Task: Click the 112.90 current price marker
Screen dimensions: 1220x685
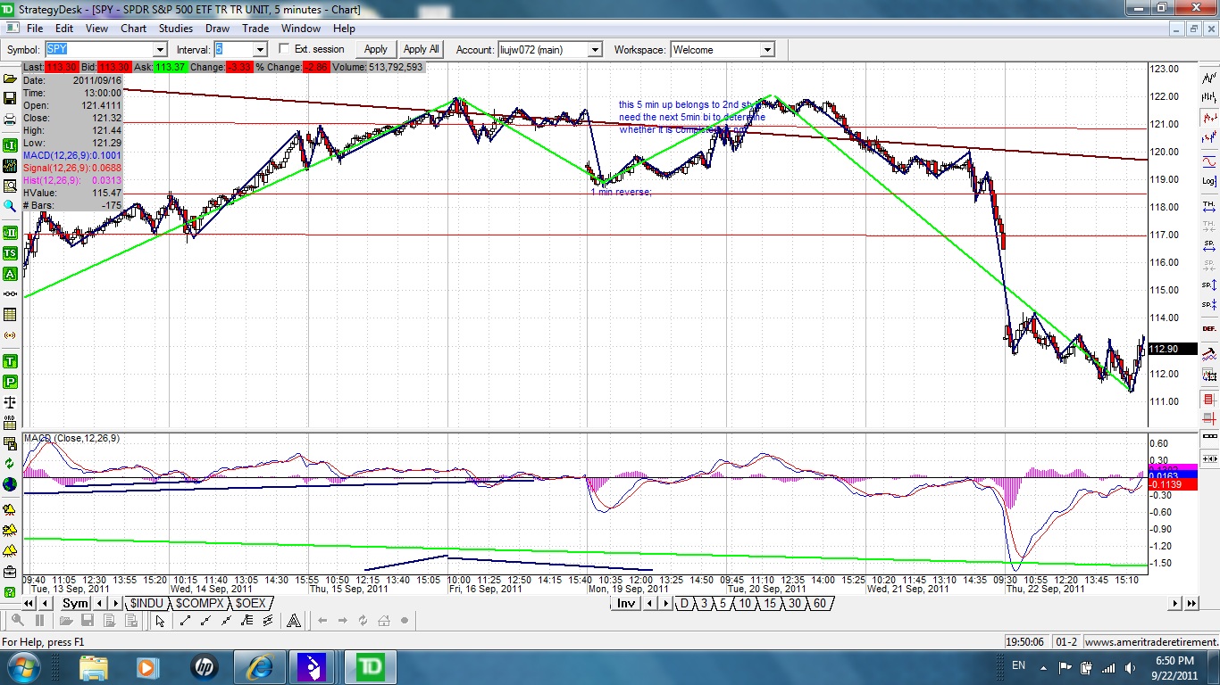Action: point(1172,349)
